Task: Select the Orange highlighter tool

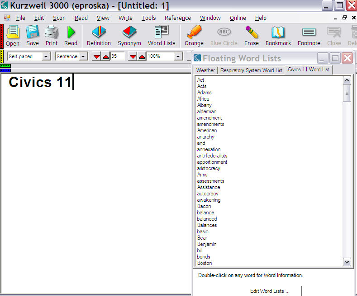Action: tap(194, 36)
